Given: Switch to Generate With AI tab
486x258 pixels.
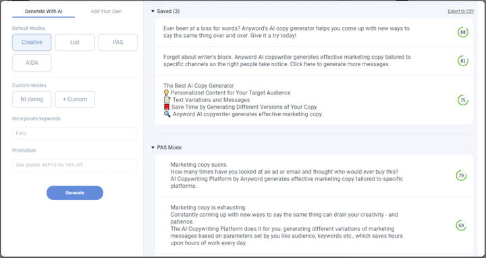Looking at the screenshot, I should 43,11.
